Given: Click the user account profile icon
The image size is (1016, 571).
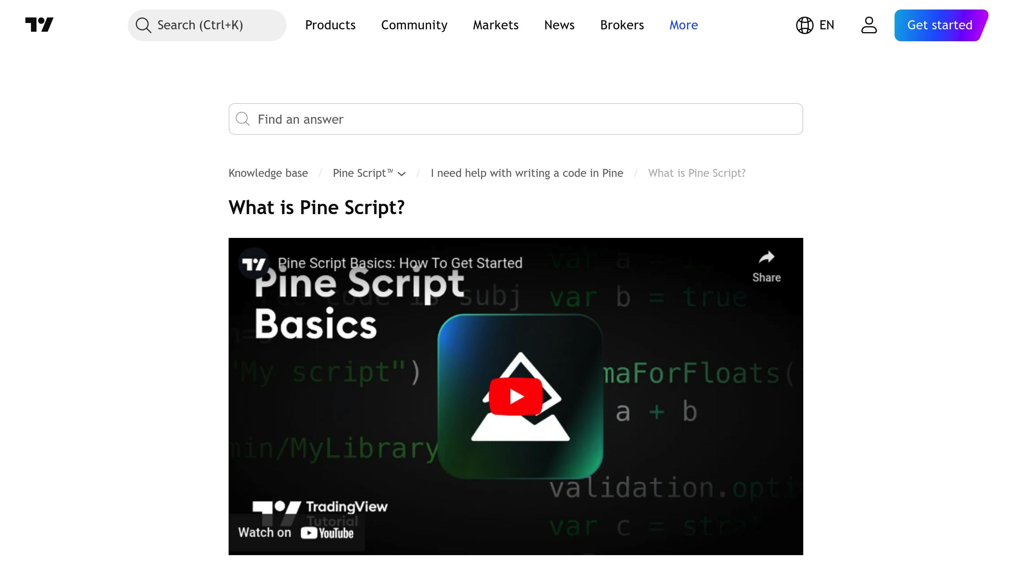Looking at the screenshot, I should click(x=868, y=25).
